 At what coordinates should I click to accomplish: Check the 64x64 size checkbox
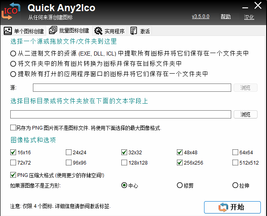235,152
